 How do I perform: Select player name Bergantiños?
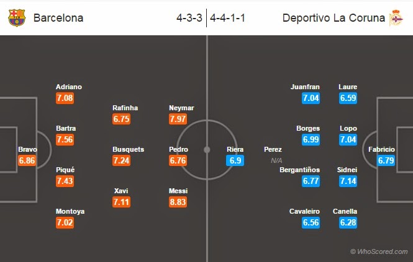[300, 170]
